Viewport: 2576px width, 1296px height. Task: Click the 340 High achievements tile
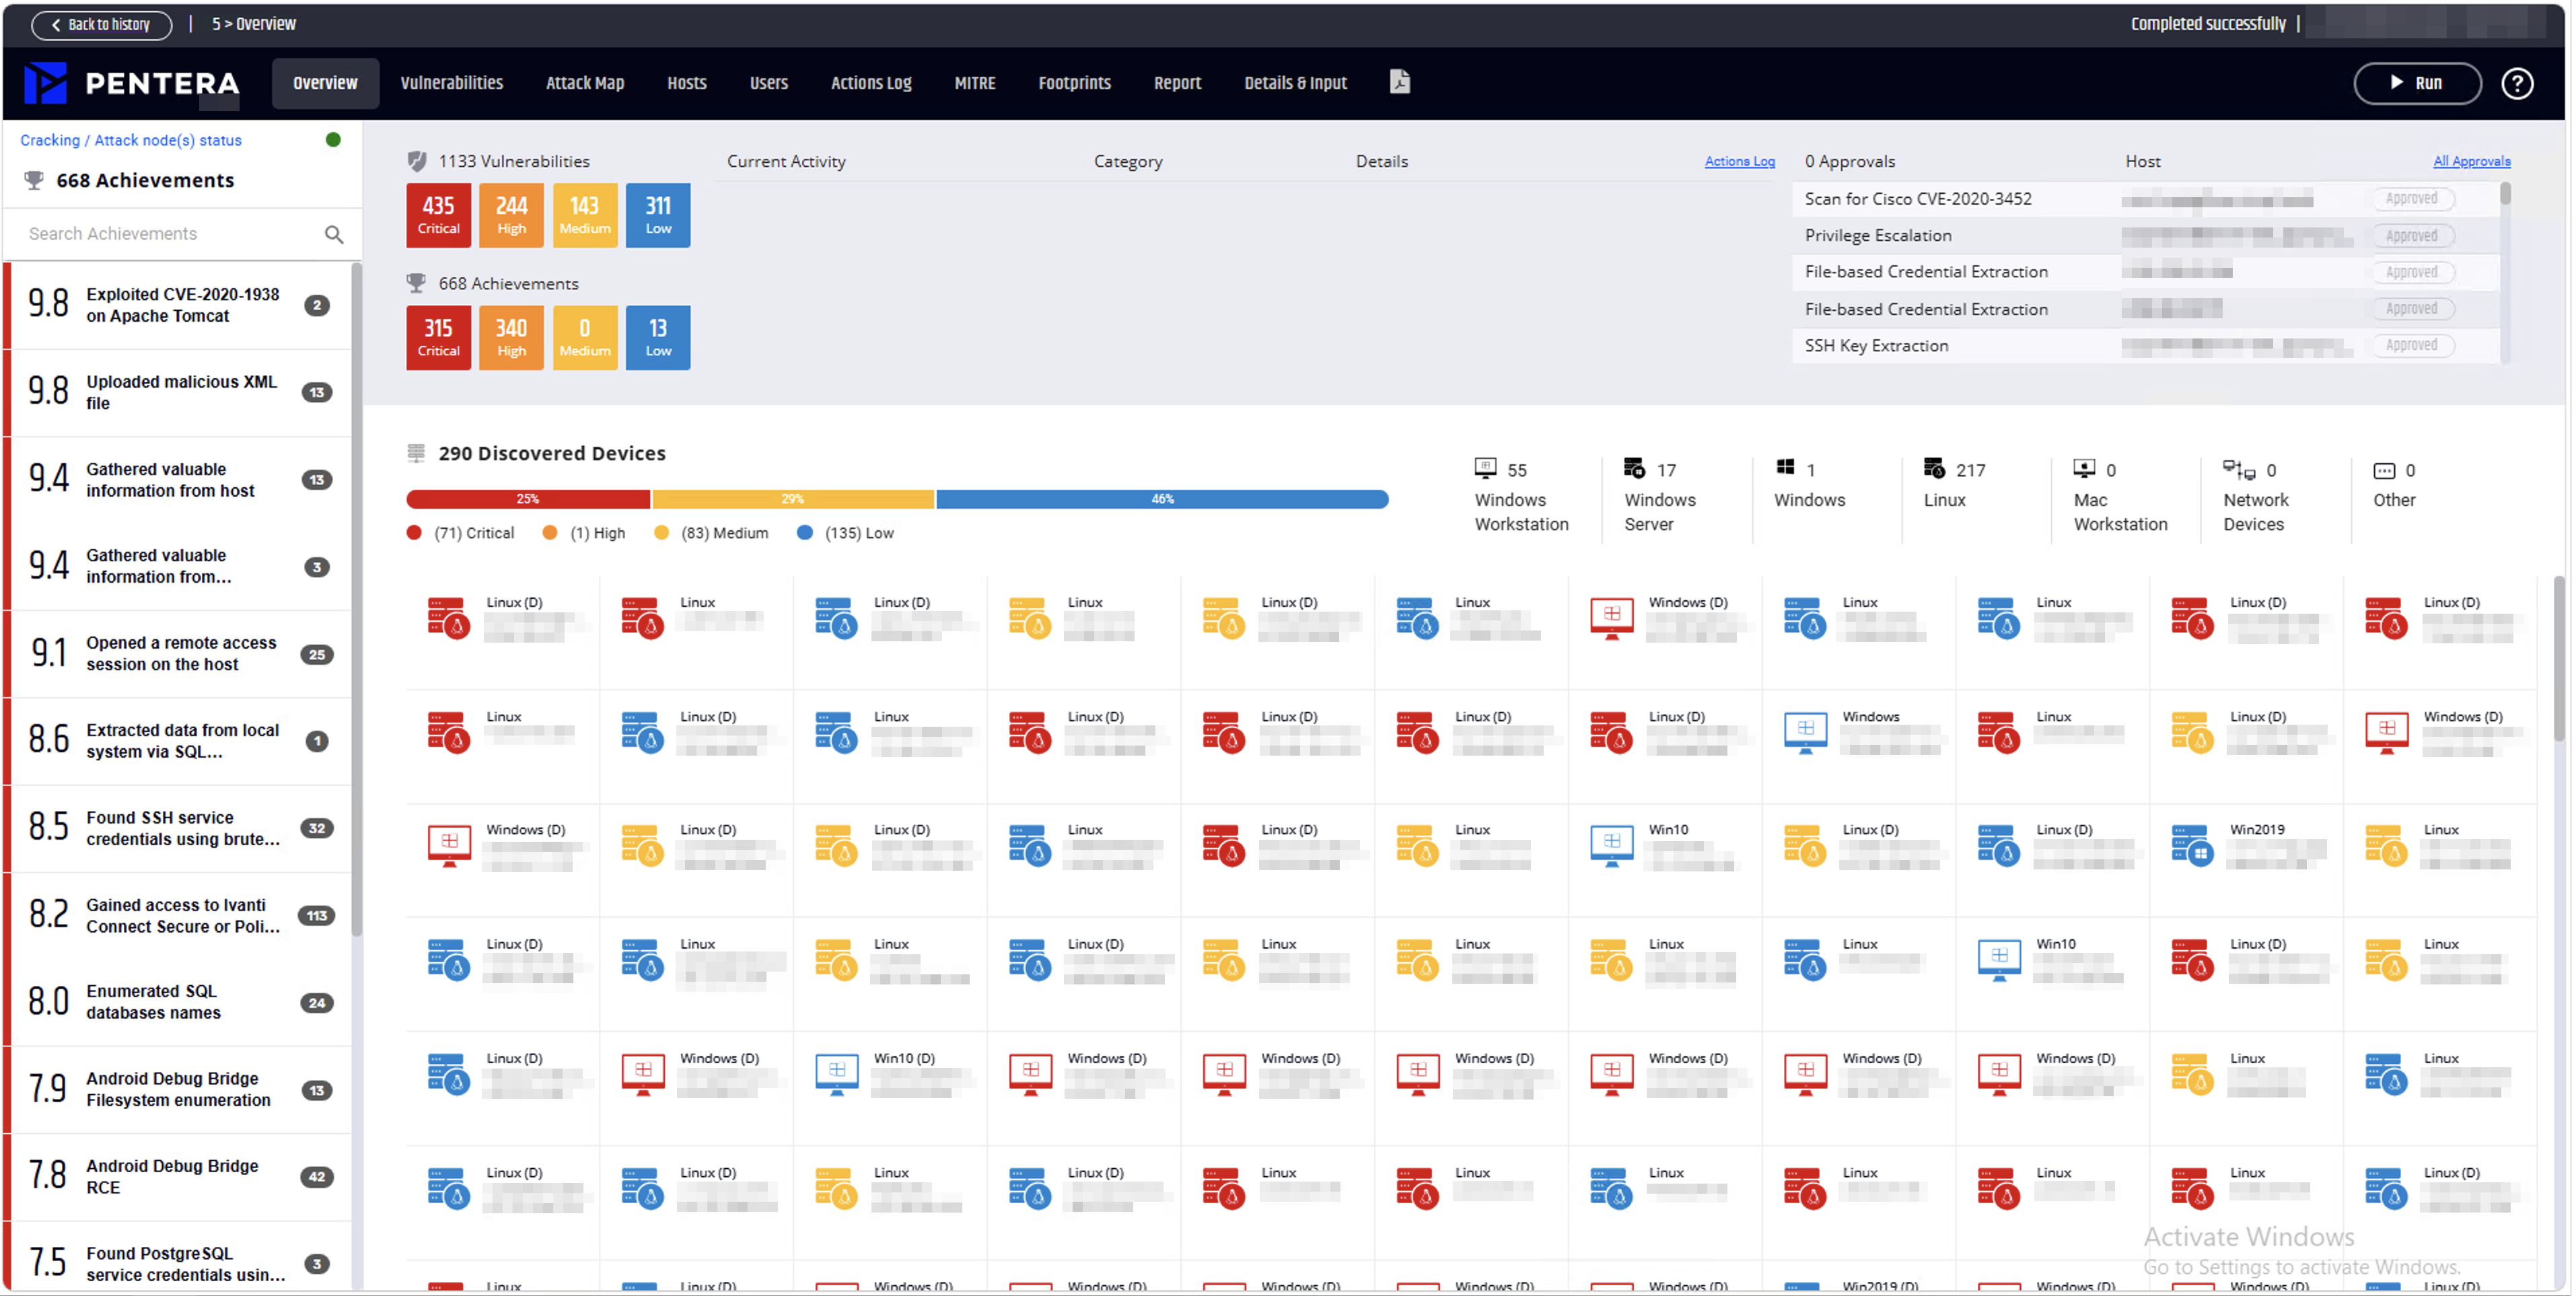(x=511, y=337)
